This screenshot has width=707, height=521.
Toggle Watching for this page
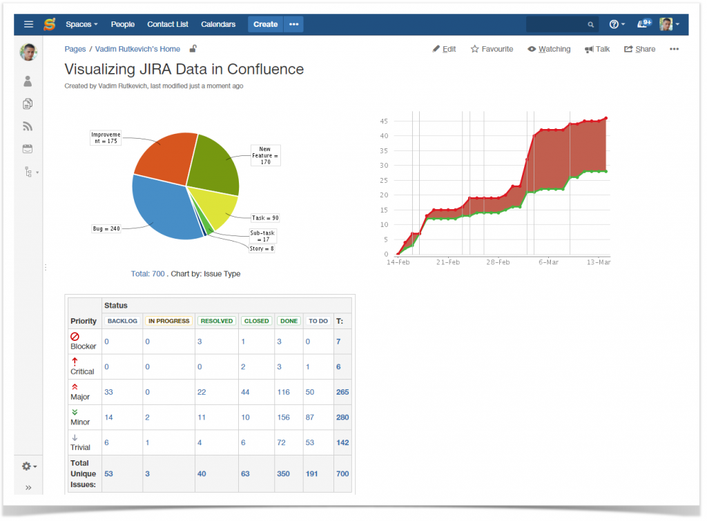tap(549, 48)
